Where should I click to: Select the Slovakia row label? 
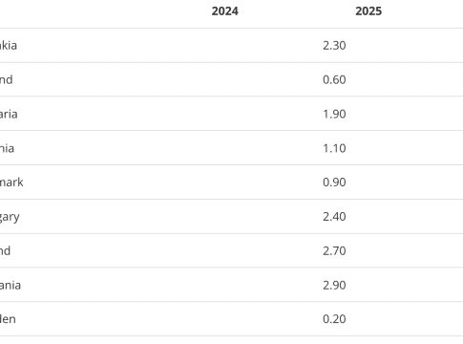pyautogui.click(x=9, y=46)
